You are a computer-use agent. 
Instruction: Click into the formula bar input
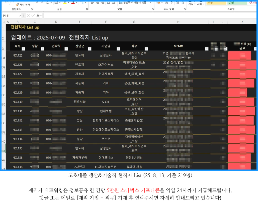[150, 16]
